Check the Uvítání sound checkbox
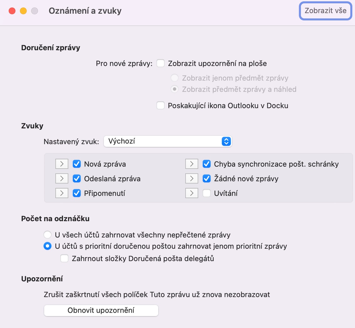This screenshot has width=355, height=328. coord(207,193)
